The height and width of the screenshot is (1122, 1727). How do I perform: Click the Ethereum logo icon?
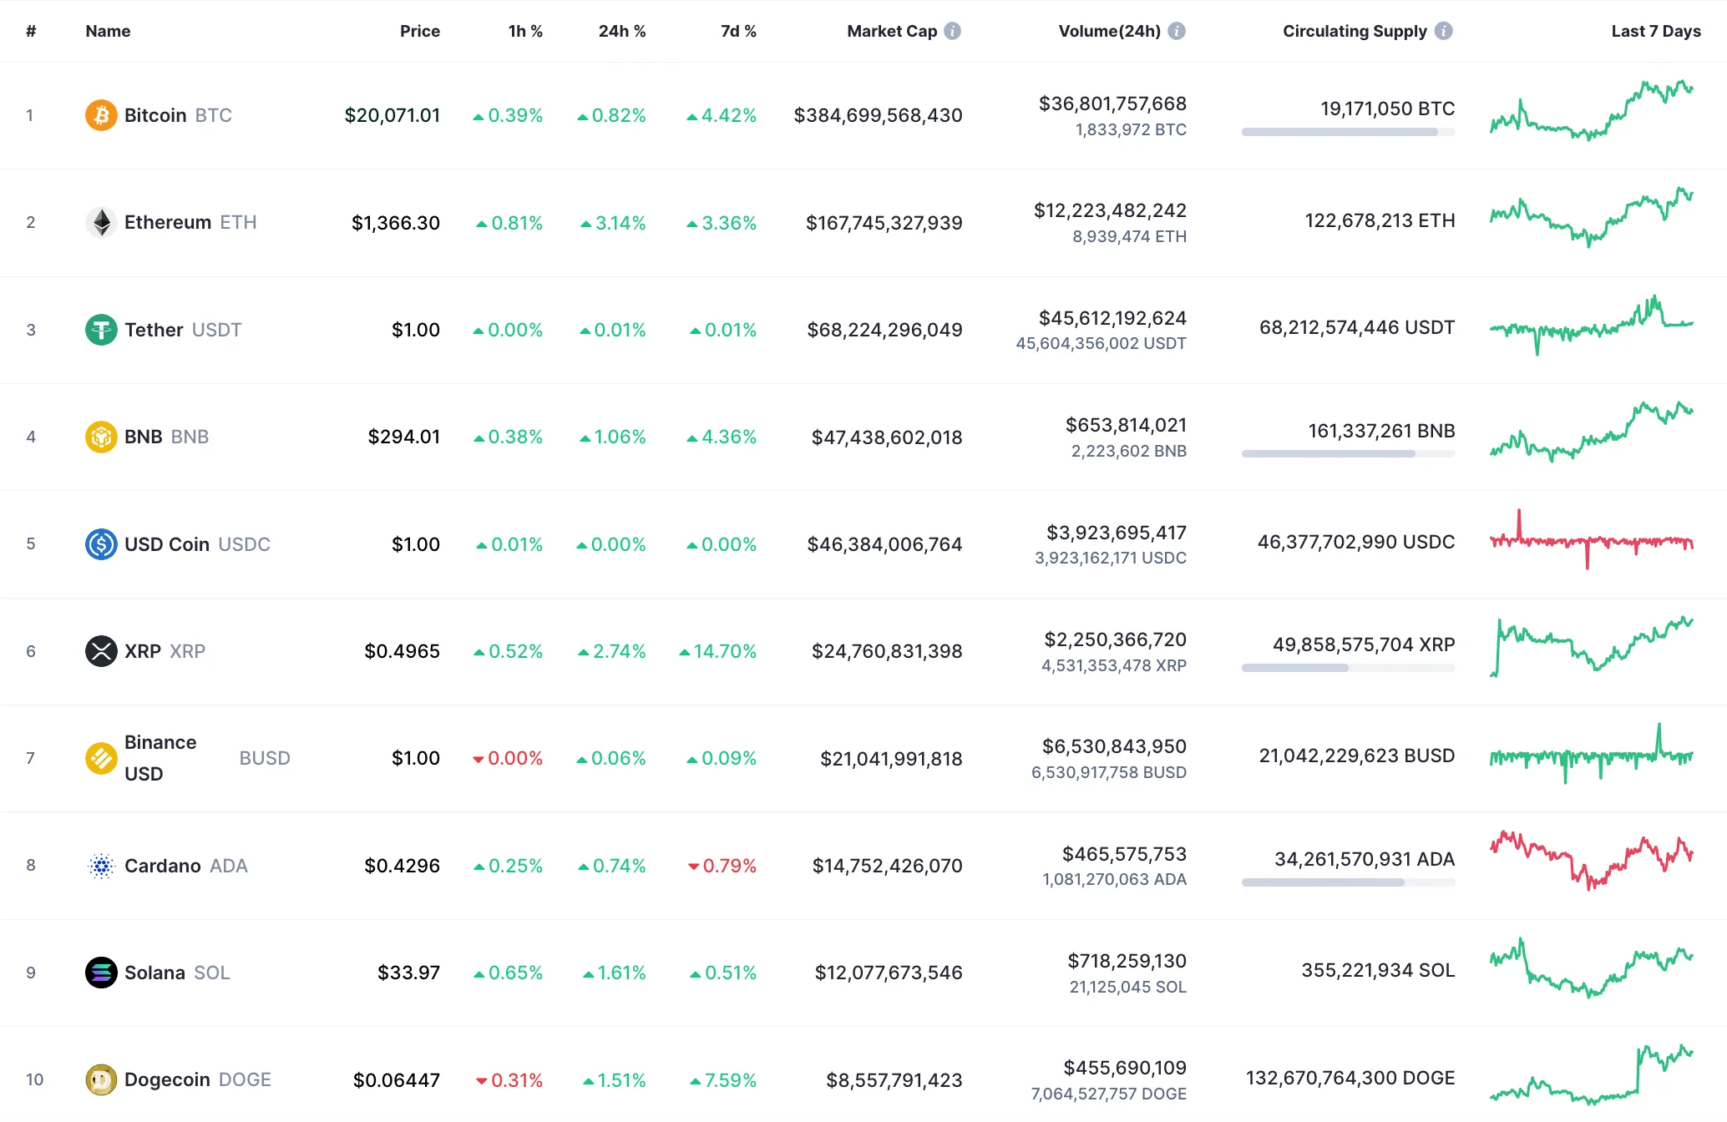(100, 222)
